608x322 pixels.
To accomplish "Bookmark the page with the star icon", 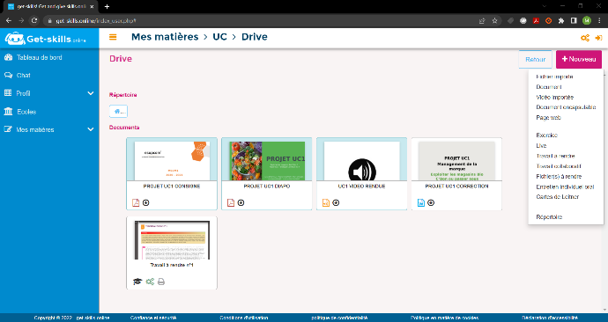I will (x=494, y=20).
